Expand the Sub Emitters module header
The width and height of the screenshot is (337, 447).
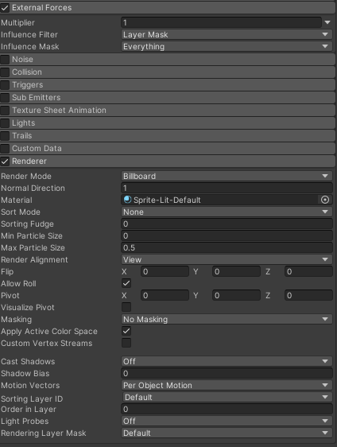click(x=168, y=98)
